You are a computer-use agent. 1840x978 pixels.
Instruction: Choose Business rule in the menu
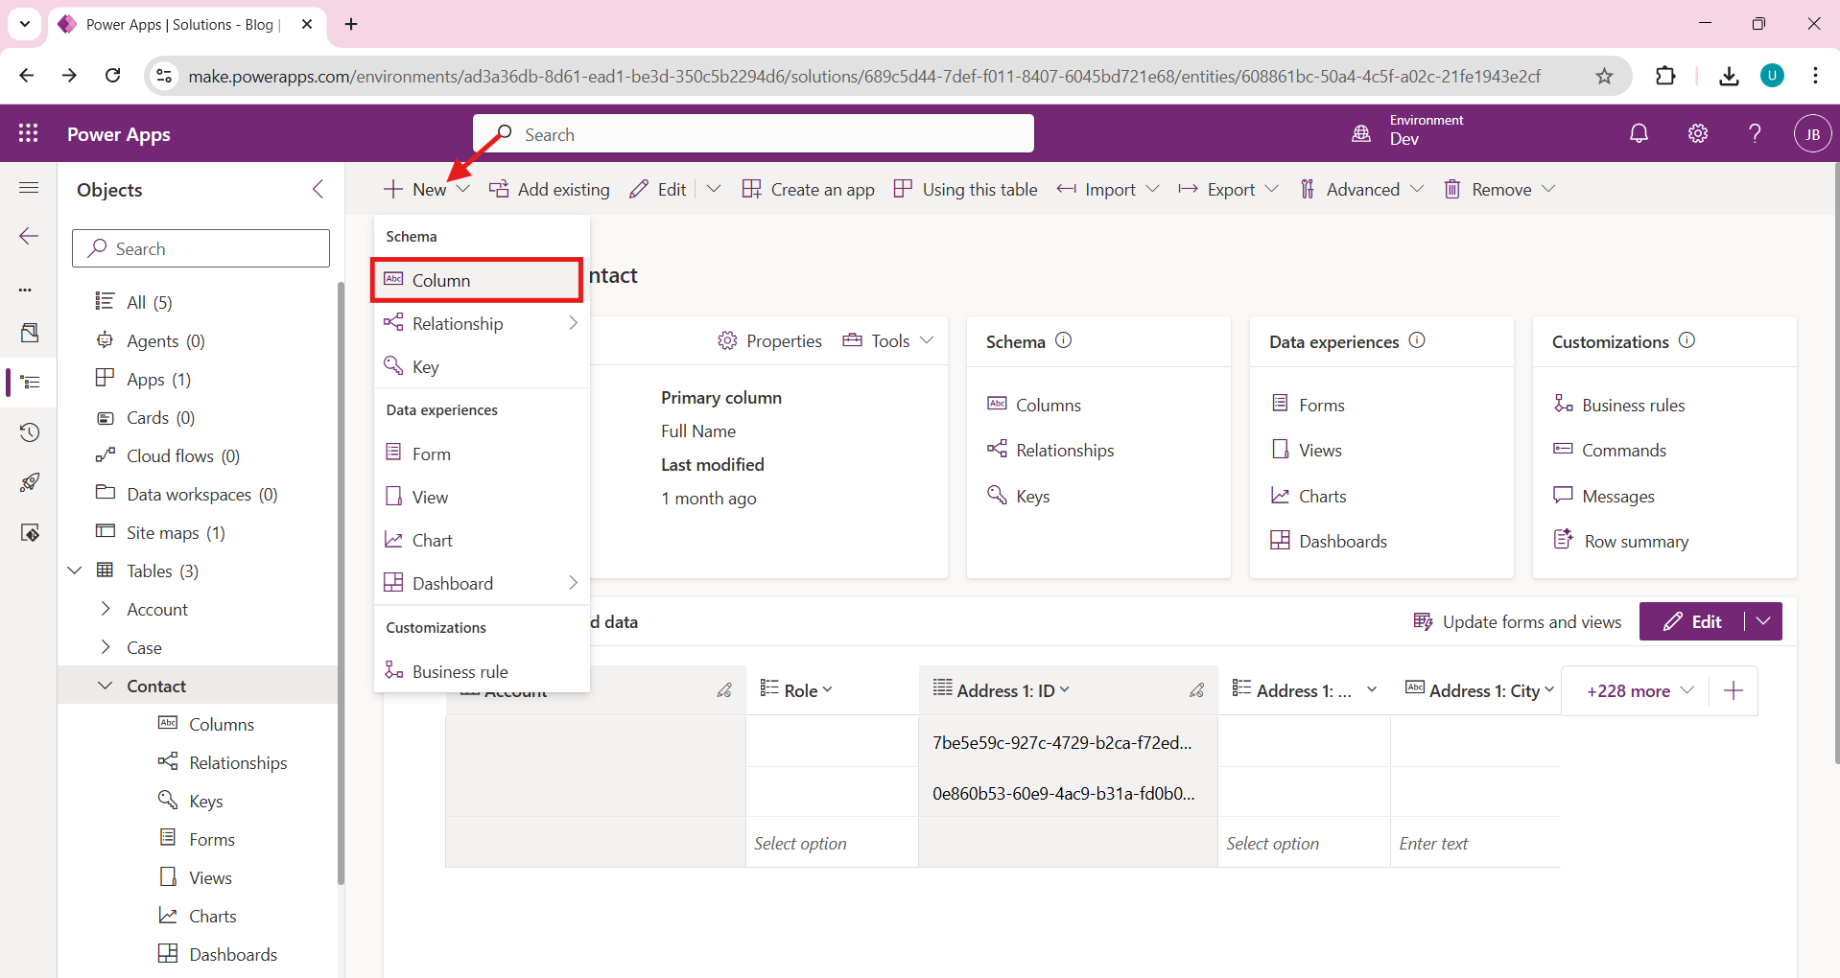(460, 671)
